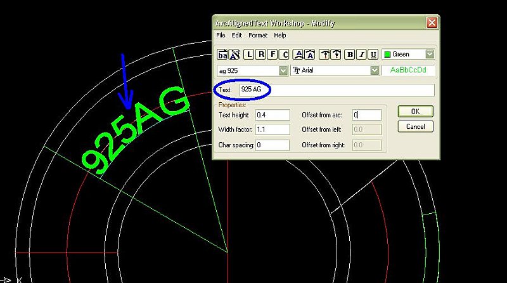507x283 pixels.
Task: Click the Char spacing field
Action: tap(273, 145)
